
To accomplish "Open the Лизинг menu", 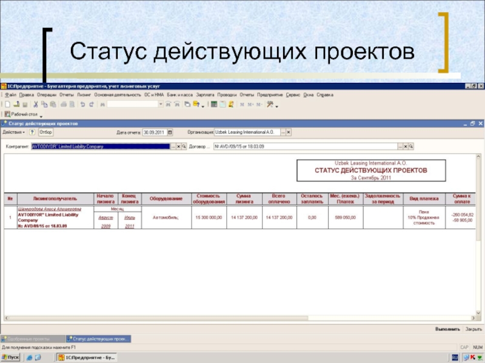I will [x=84, y=95].
